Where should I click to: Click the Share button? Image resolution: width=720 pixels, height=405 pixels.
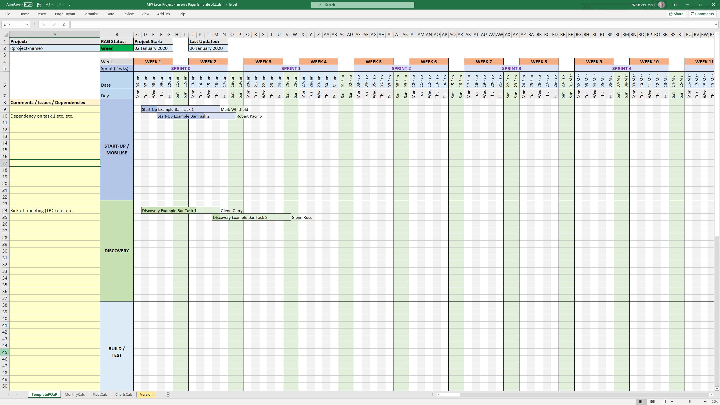676,14
